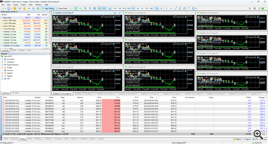Open the Journal tab in Toolbox

click(101, 139)
